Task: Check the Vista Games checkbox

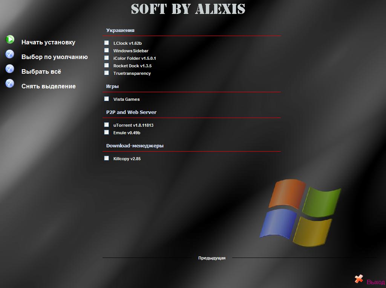Action: [x=106, y=99]
